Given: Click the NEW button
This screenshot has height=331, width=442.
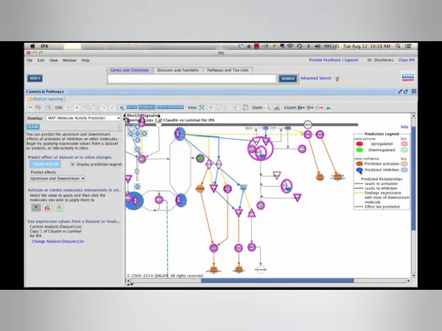Looking at the screenshot, I should [35, 78].
